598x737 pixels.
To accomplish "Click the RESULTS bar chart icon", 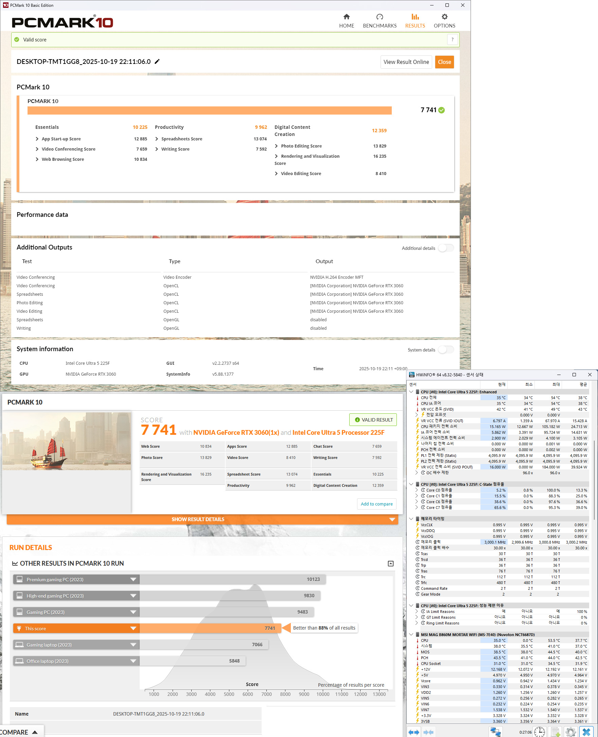I will click(x=415, y=17).
